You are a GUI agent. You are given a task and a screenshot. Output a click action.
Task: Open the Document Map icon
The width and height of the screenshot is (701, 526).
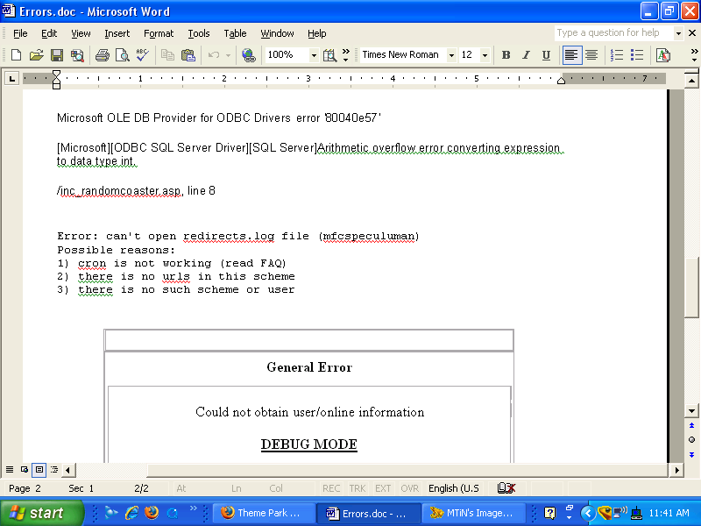tap(330, 55)
